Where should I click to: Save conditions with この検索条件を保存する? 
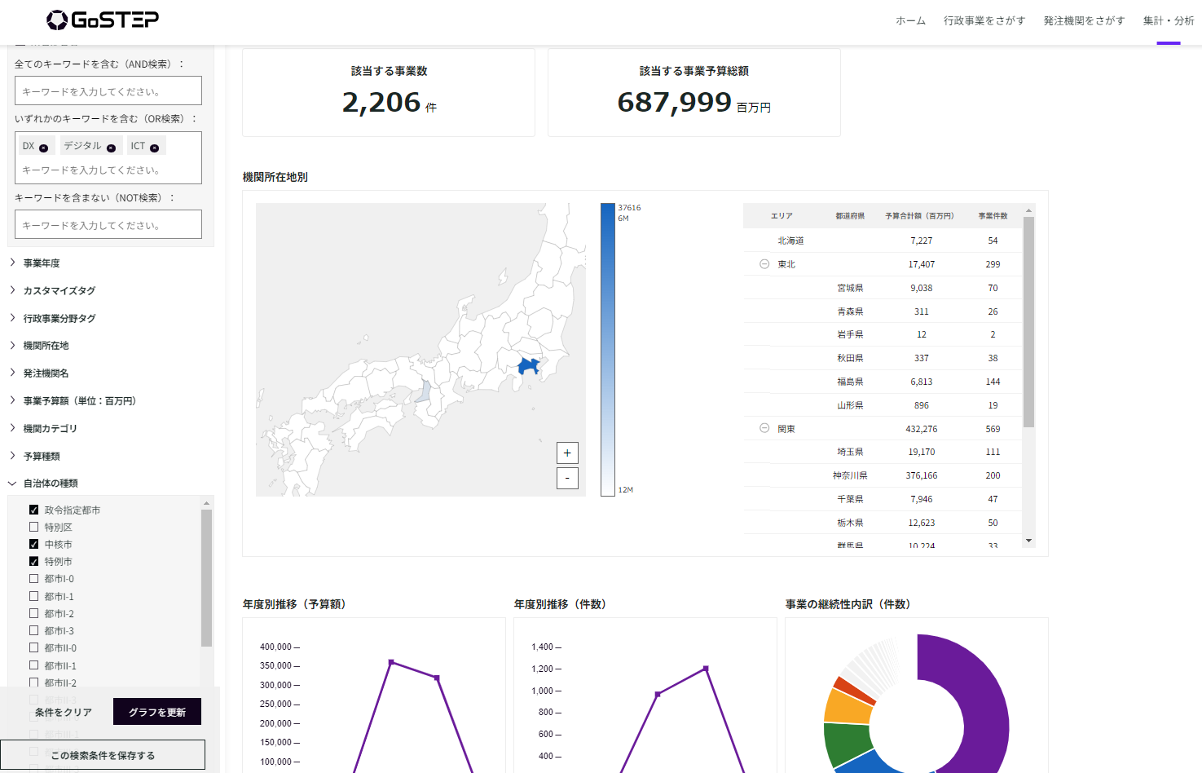pos(103,755)
